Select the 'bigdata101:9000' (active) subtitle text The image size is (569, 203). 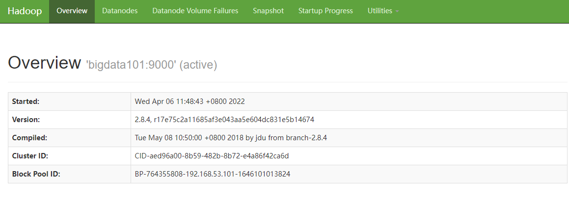pos(151,64)
